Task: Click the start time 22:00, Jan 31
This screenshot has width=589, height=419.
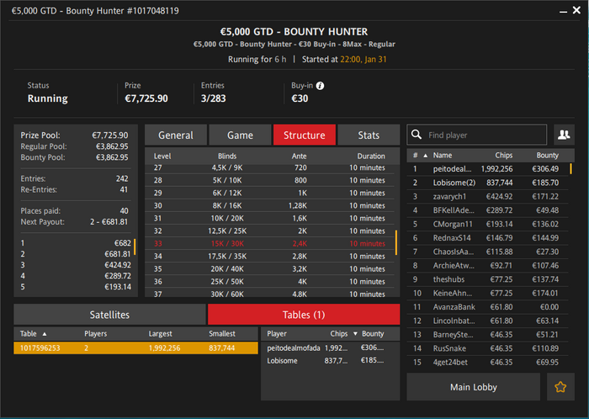Action: 363,60
